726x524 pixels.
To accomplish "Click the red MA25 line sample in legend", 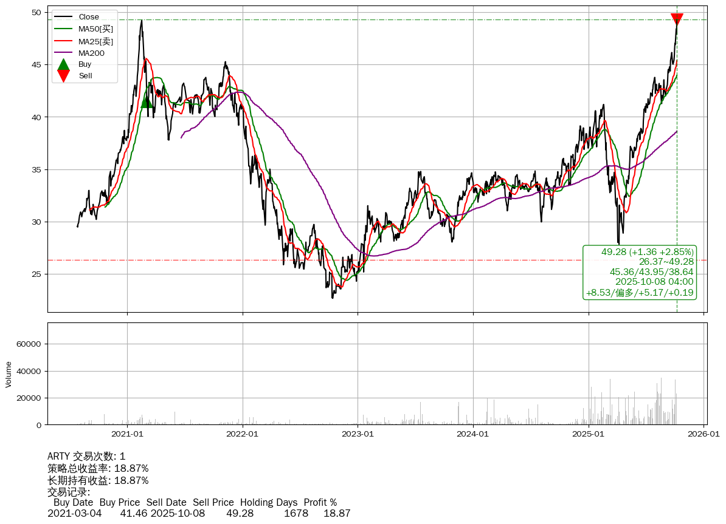I will click(x=64, y=41).
